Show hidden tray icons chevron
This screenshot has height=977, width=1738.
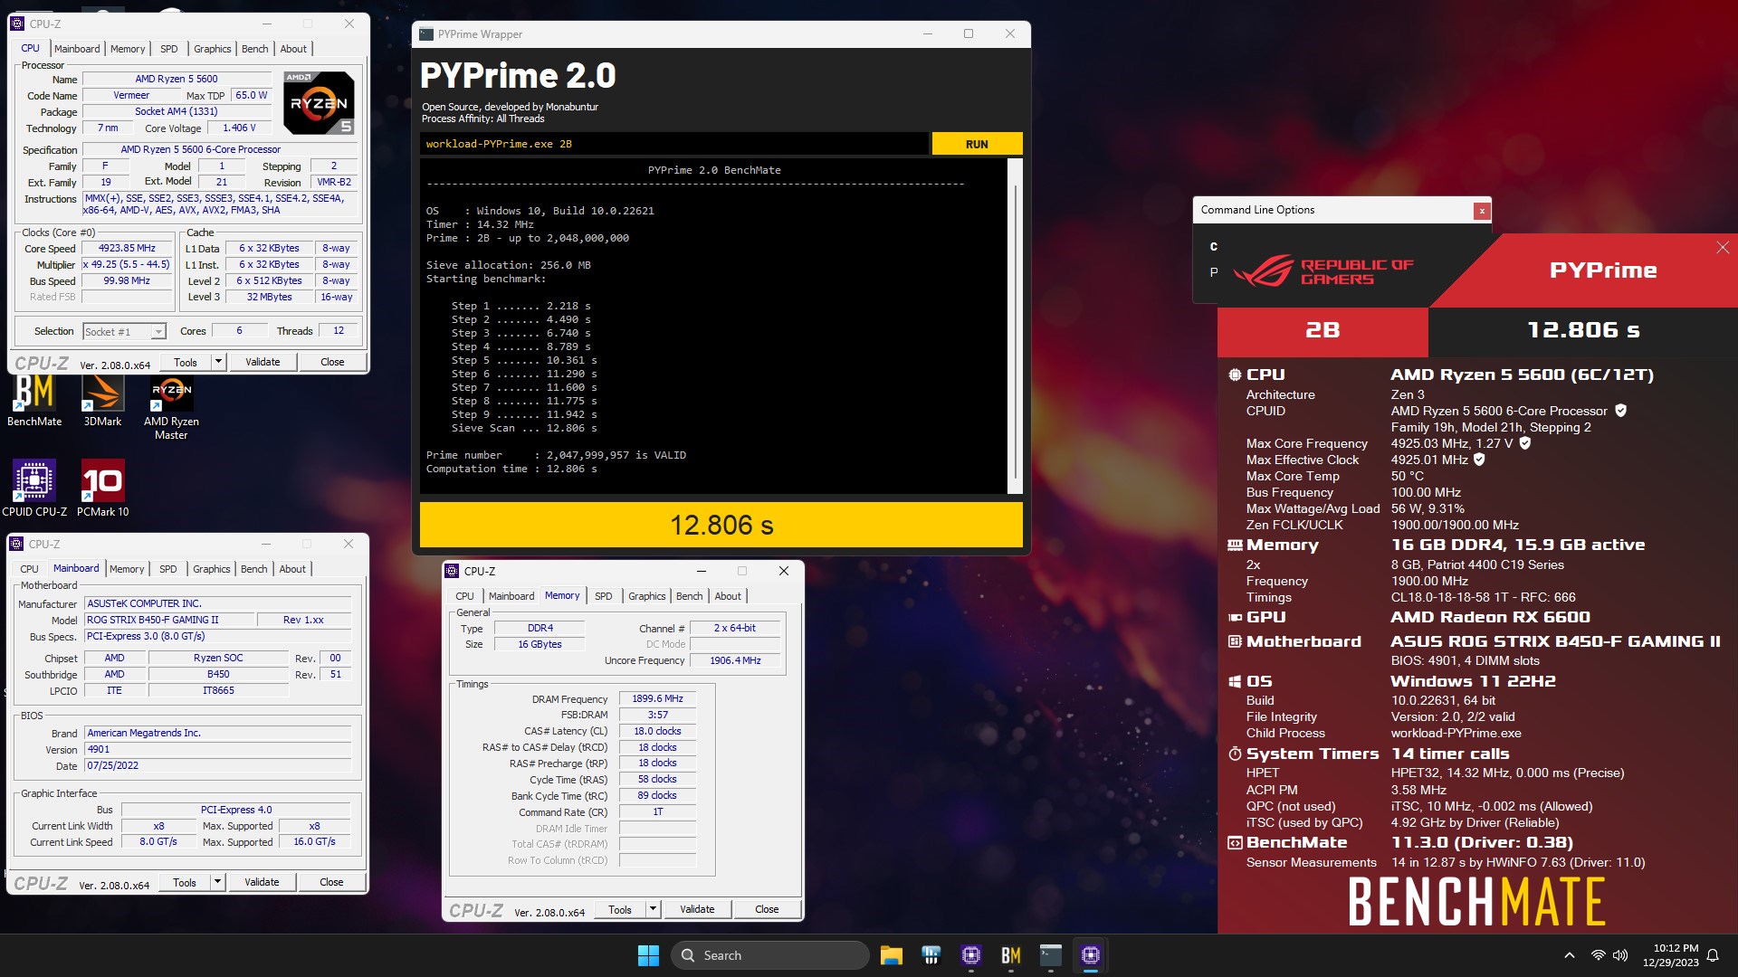point(1570,955)
